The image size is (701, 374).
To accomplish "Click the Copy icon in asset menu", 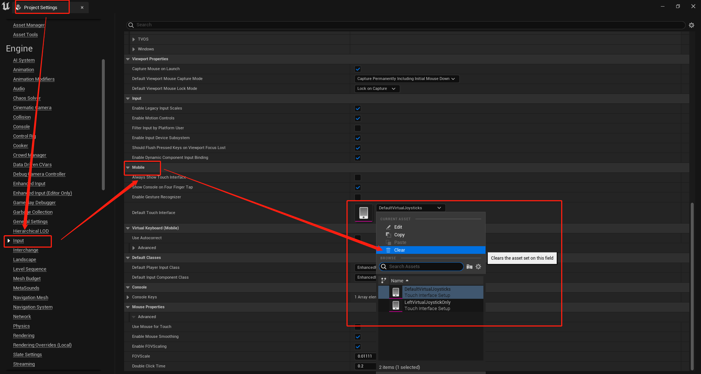I will coord(388,235).
